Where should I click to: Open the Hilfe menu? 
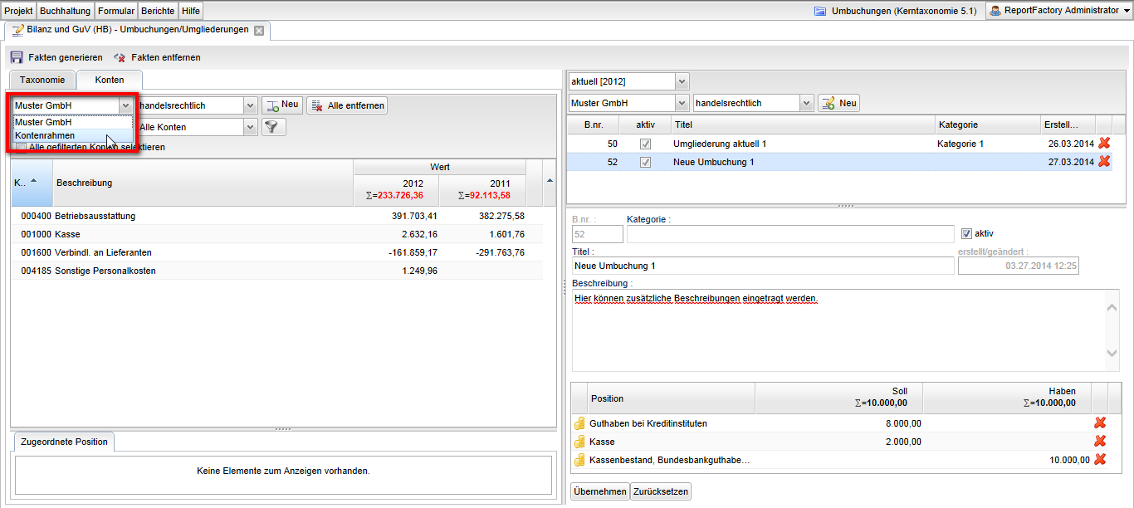tap(191, 11)
